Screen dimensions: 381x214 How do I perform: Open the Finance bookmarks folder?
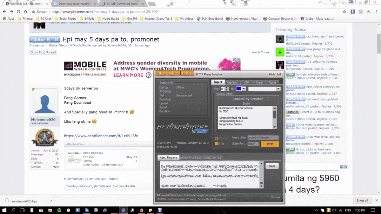coord(25,18)
